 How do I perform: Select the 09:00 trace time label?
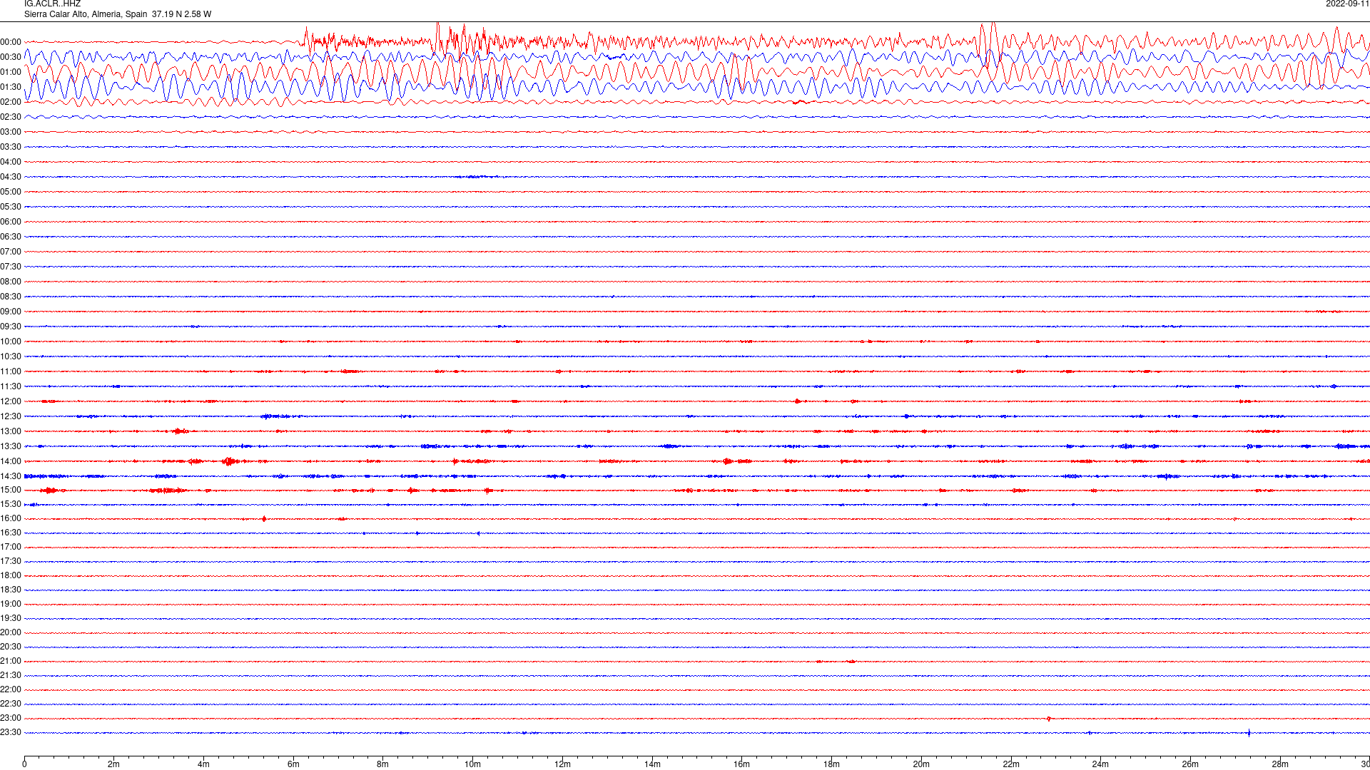11,312
